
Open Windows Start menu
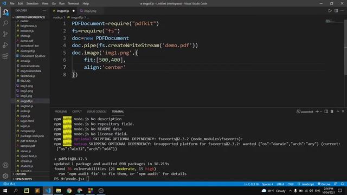coord(5,191)
